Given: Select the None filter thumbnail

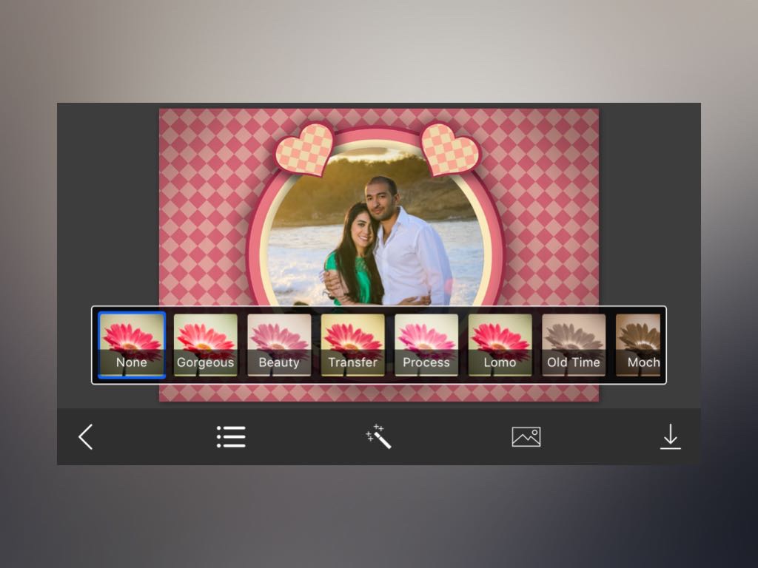Looking at the screenshot, I should click(x=132, y=345).
